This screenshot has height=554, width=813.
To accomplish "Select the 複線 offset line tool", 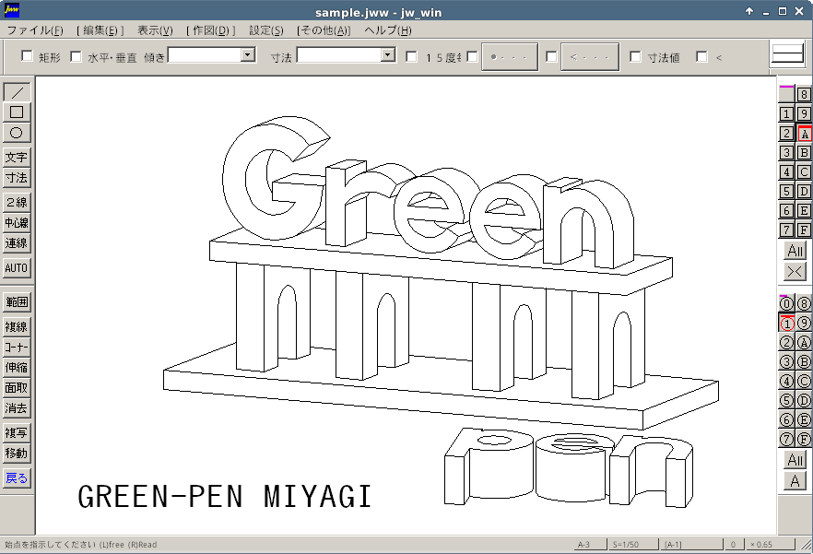I will point(17,327).
